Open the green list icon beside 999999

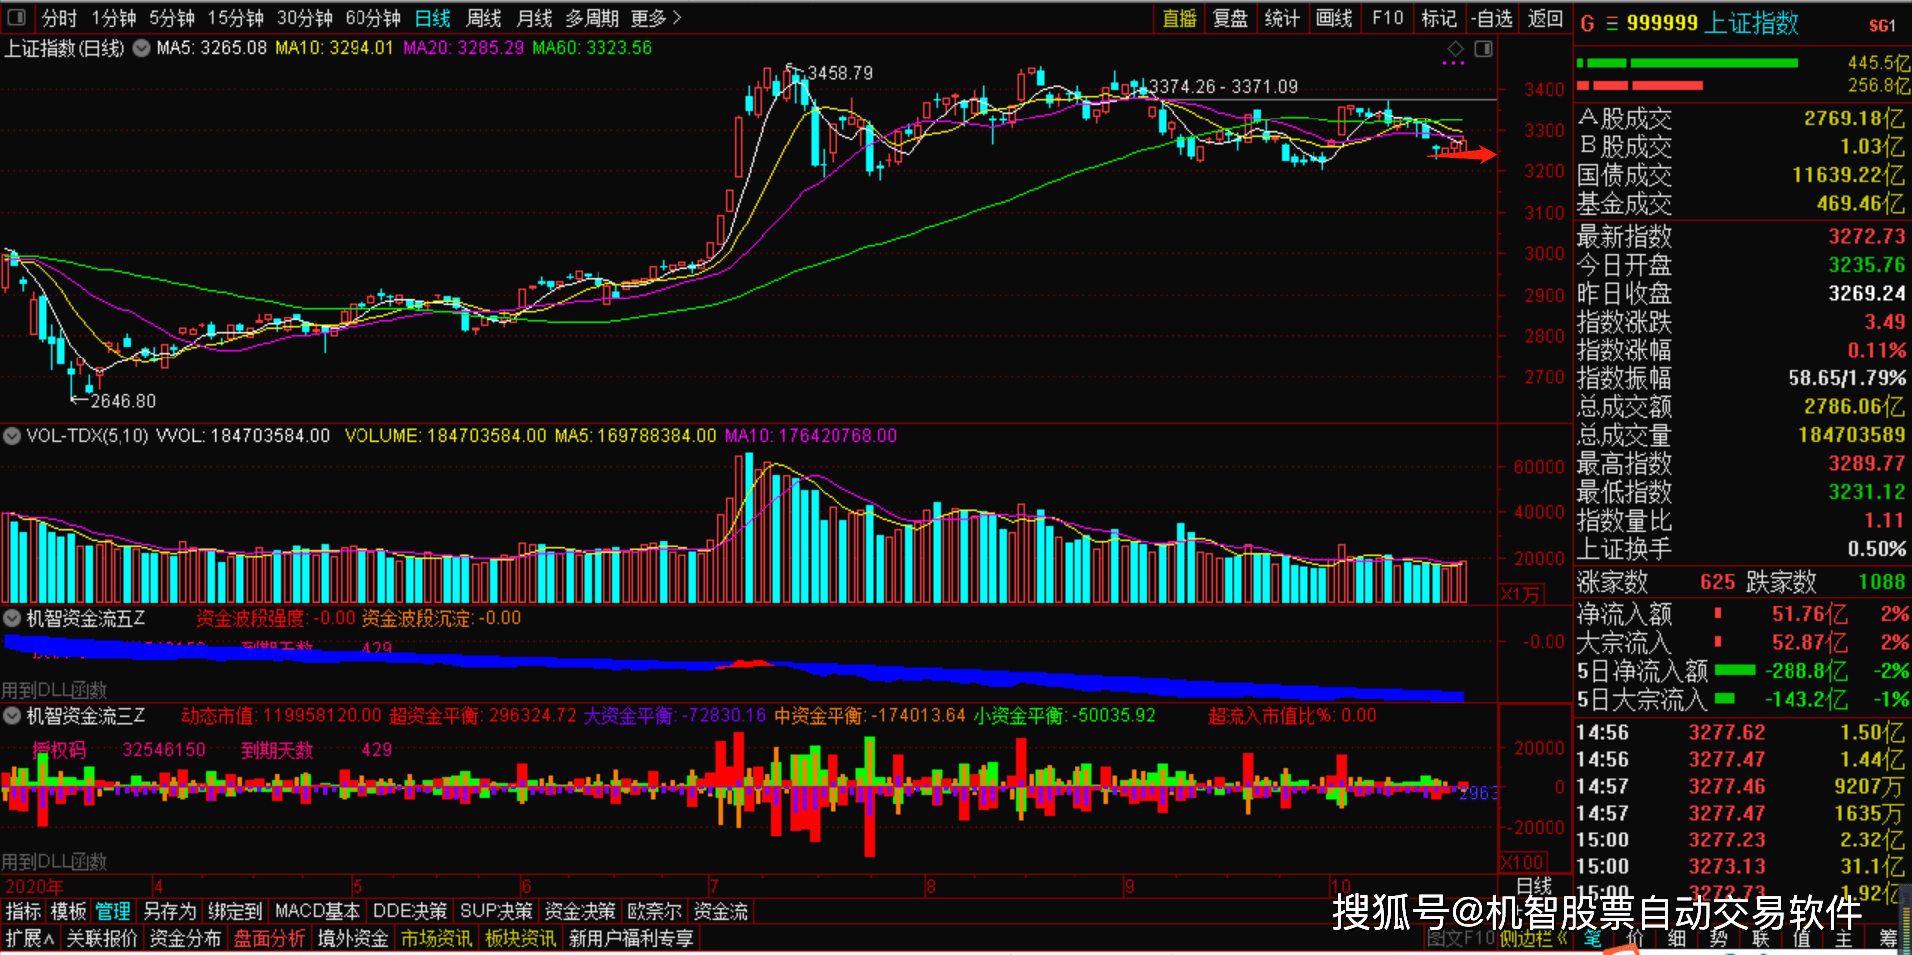tap(1612, 23)
